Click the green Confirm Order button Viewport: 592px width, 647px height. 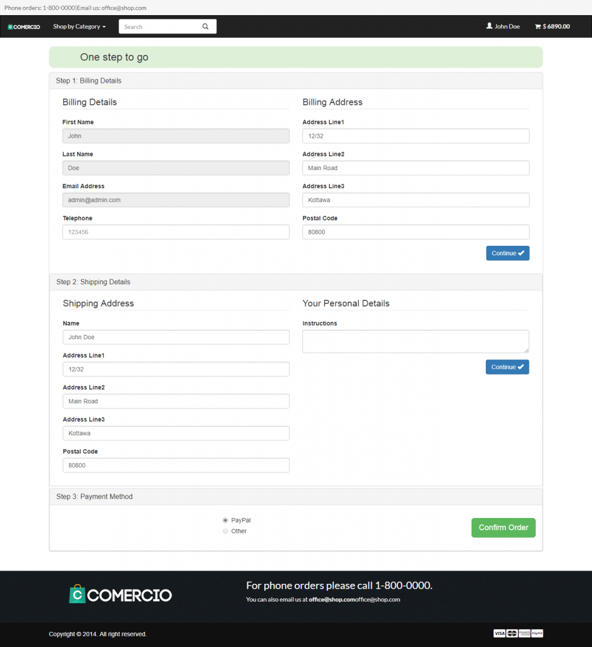pos(503,528)
